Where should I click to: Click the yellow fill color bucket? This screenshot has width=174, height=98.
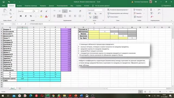point(41,16)
